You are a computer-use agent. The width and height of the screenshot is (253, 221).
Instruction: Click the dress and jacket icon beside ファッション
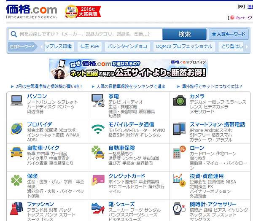coord(16,208)
